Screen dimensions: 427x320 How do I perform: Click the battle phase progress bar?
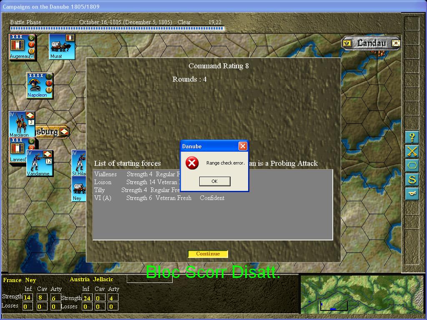(x=117, y=28)
